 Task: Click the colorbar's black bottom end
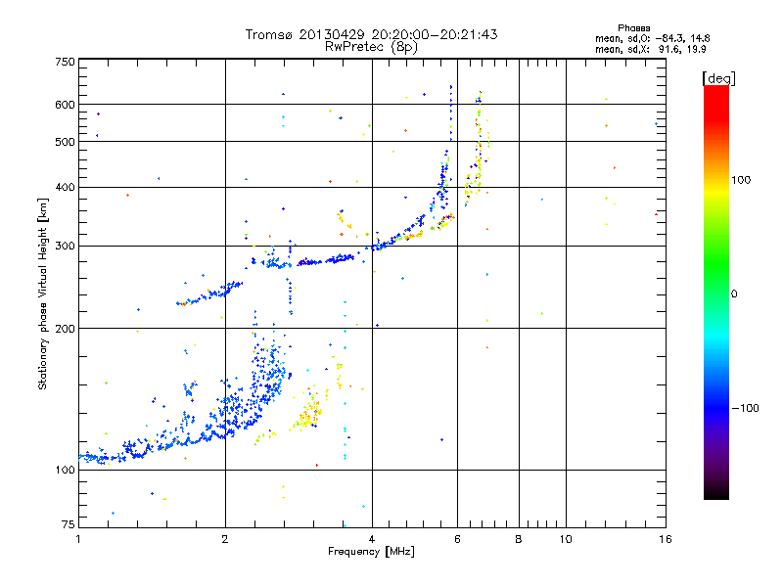pos(716,492)
